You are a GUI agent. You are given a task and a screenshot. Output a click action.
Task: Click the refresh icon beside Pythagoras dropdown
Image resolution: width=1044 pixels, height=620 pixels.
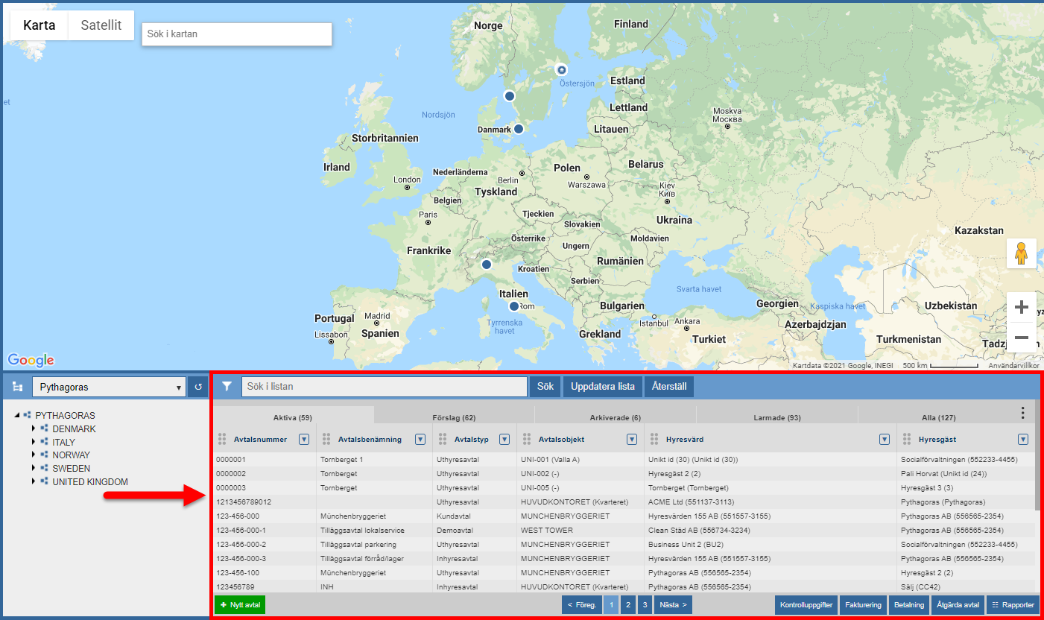(x=198, y=387)
